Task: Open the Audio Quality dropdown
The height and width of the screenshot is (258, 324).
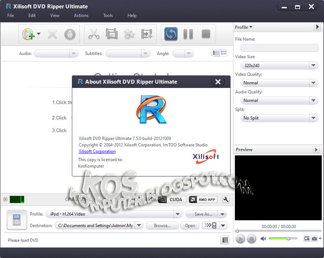Action: (279, 100)
